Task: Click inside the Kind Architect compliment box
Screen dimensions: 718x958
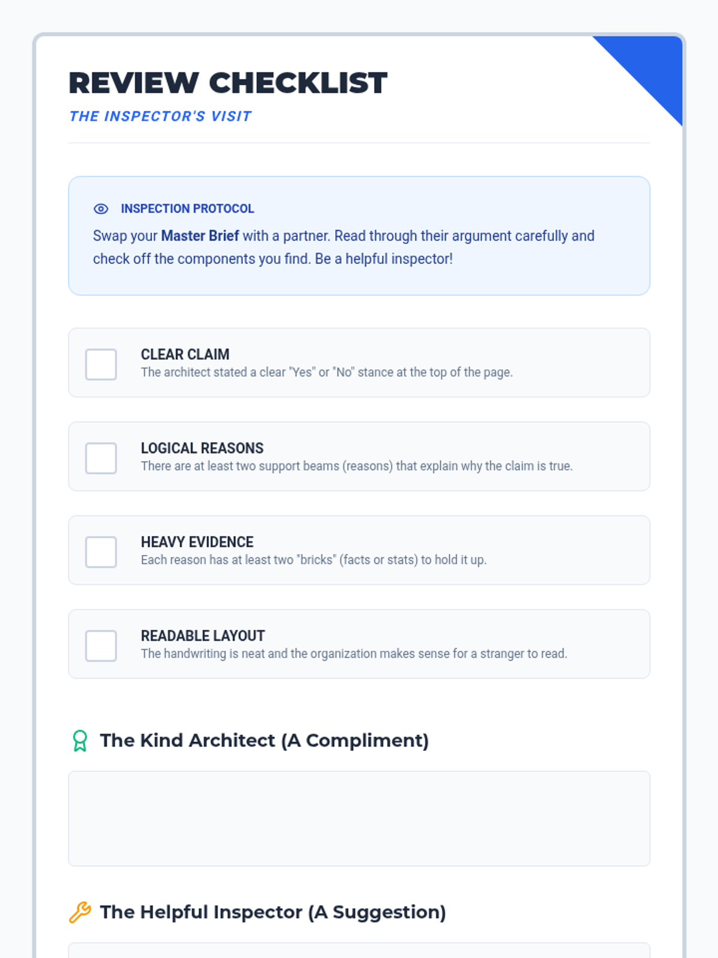Action: 359,818
